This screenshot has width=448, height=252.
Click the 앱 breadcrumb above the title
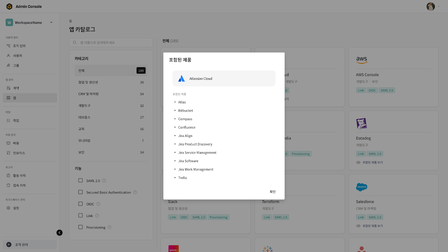pyautogui.click(x=71, y=21)
